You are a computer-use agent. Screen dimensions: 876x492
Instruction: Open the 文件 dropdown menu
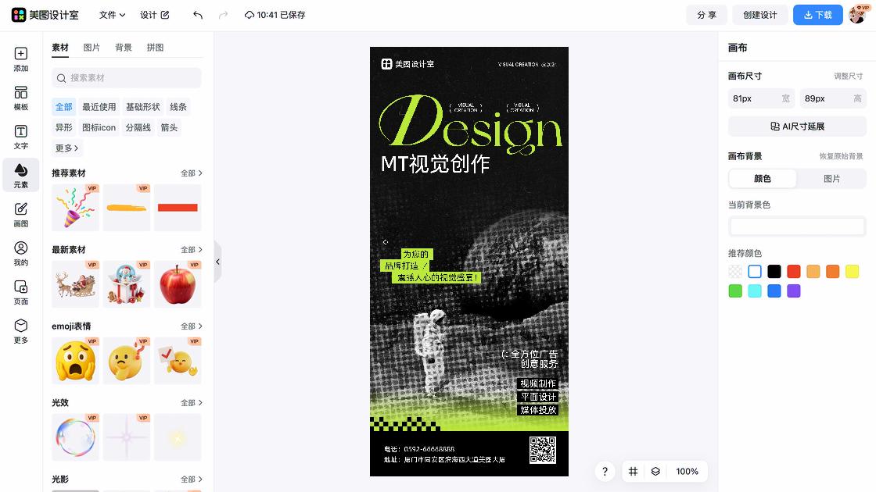pyautogui.click(x=113, y=15)
